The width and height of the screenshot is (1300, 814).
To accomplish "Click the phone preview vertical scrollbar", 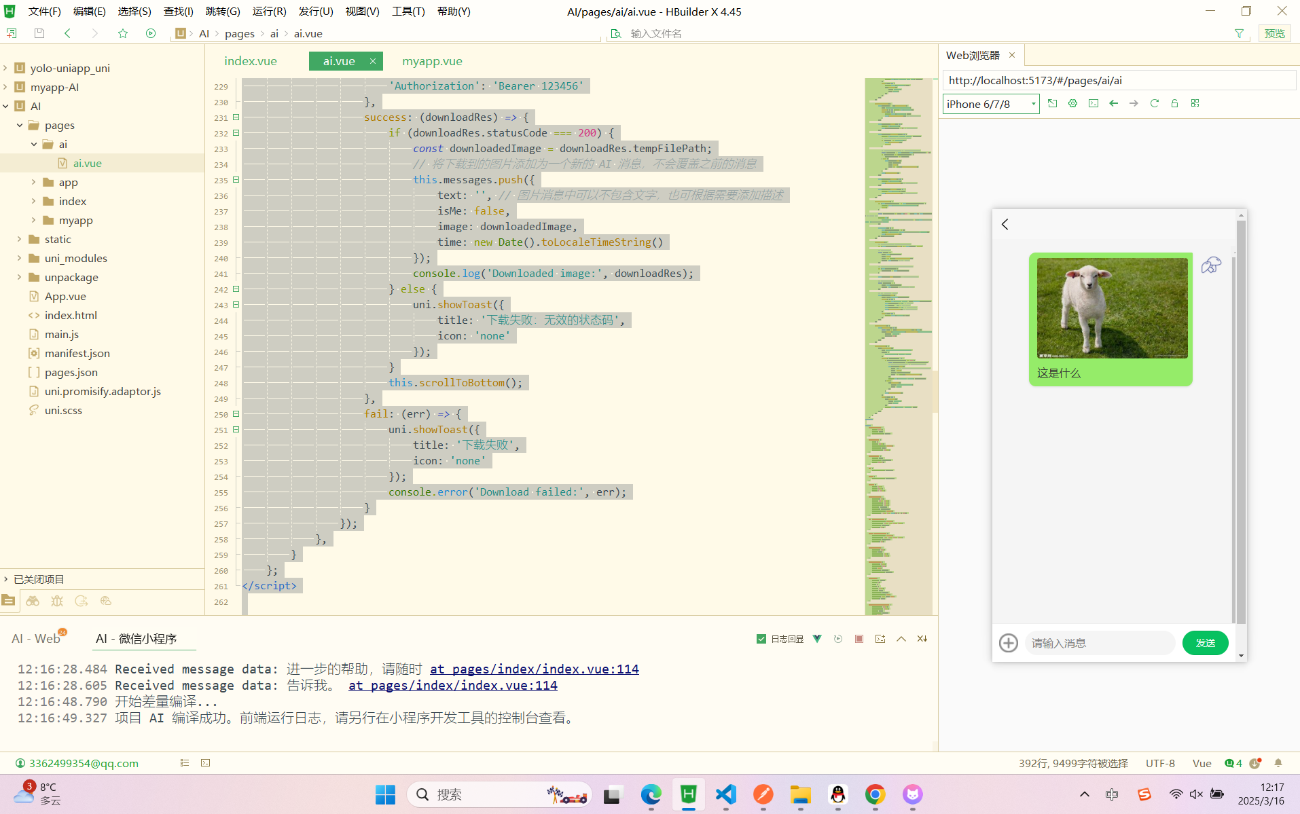I will pyautogui.click(x=1241, y=421).
